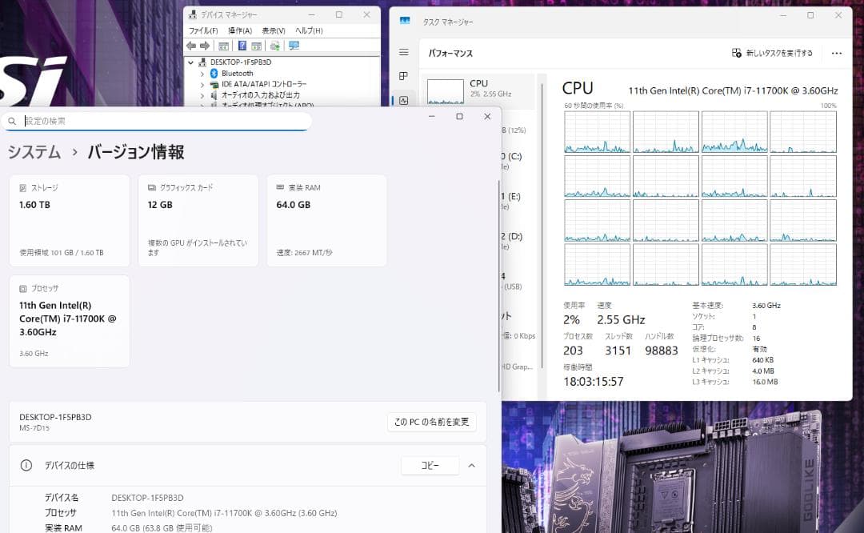Expand the Bluetooth node in Device Manager
The height and width of the screenshot is (533, 864).
coord(202,74)
